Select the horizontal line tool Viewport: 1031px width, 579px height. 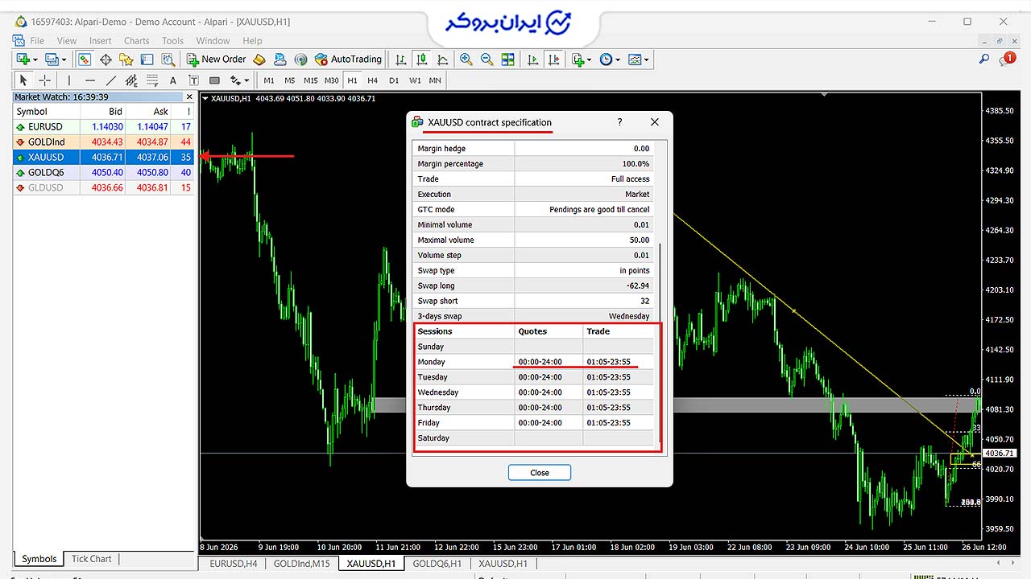pos(90,80)
